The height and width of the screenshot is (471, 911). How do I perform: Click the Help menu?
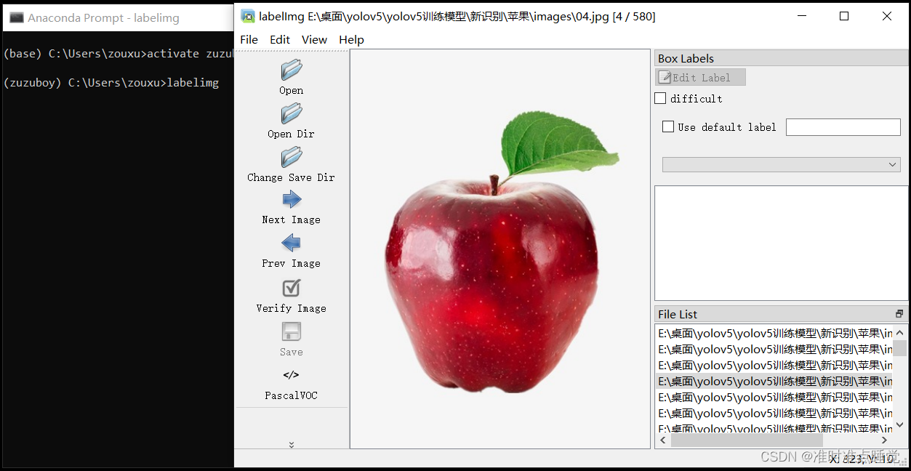(x=351, y=39)
